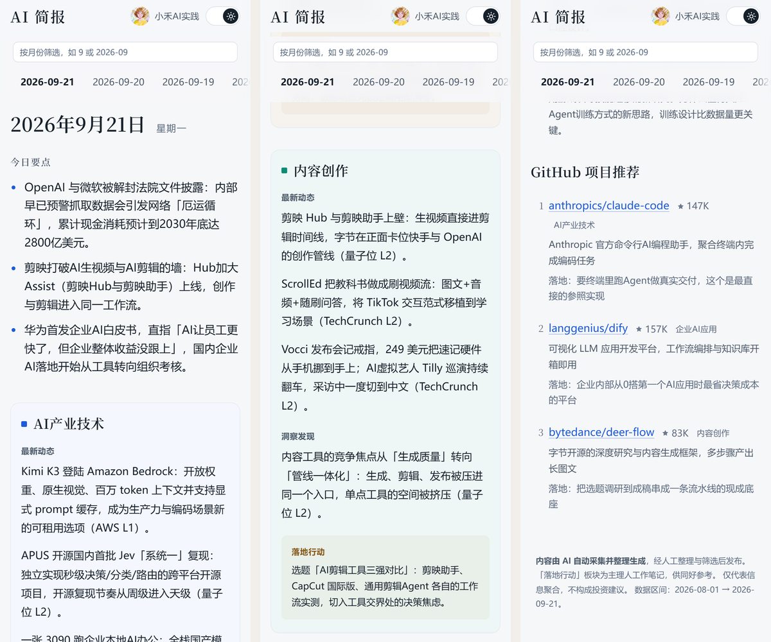
Task: Toggle the theme switch in the GitHub 项目推荐 panel
Action: coord(743,17)
